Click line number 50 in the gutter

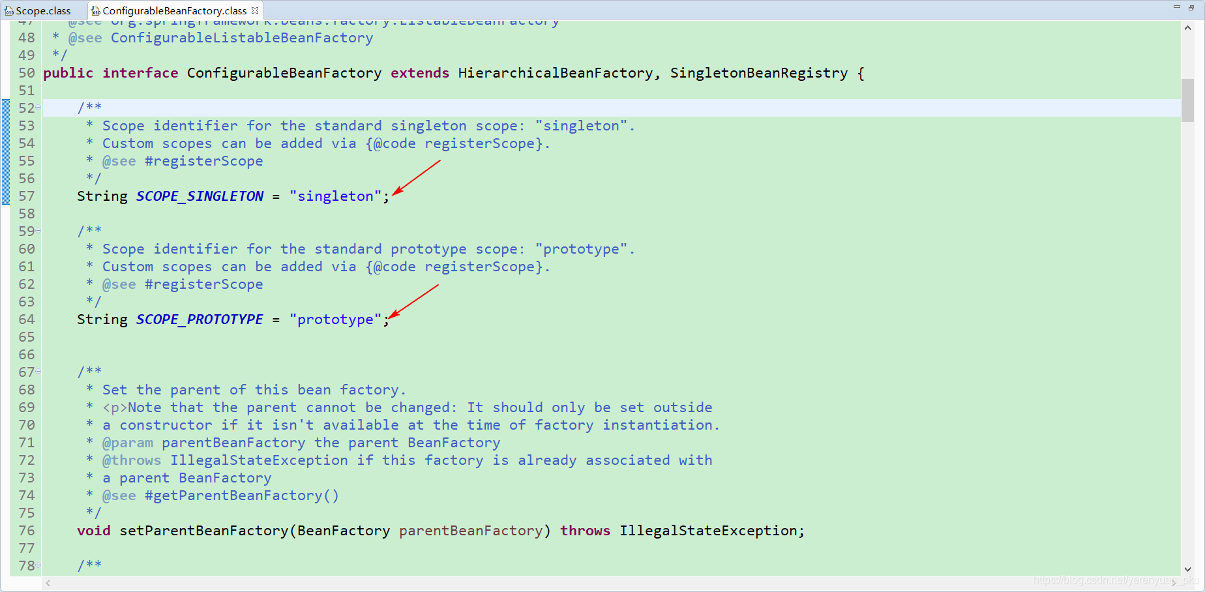pyautogui.click(x=27, y=73)
